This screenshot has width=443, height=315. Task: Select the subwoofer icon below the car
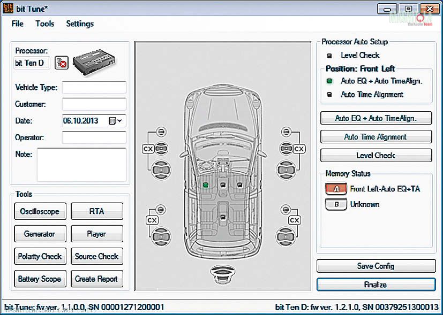click(x=223, y=275)
